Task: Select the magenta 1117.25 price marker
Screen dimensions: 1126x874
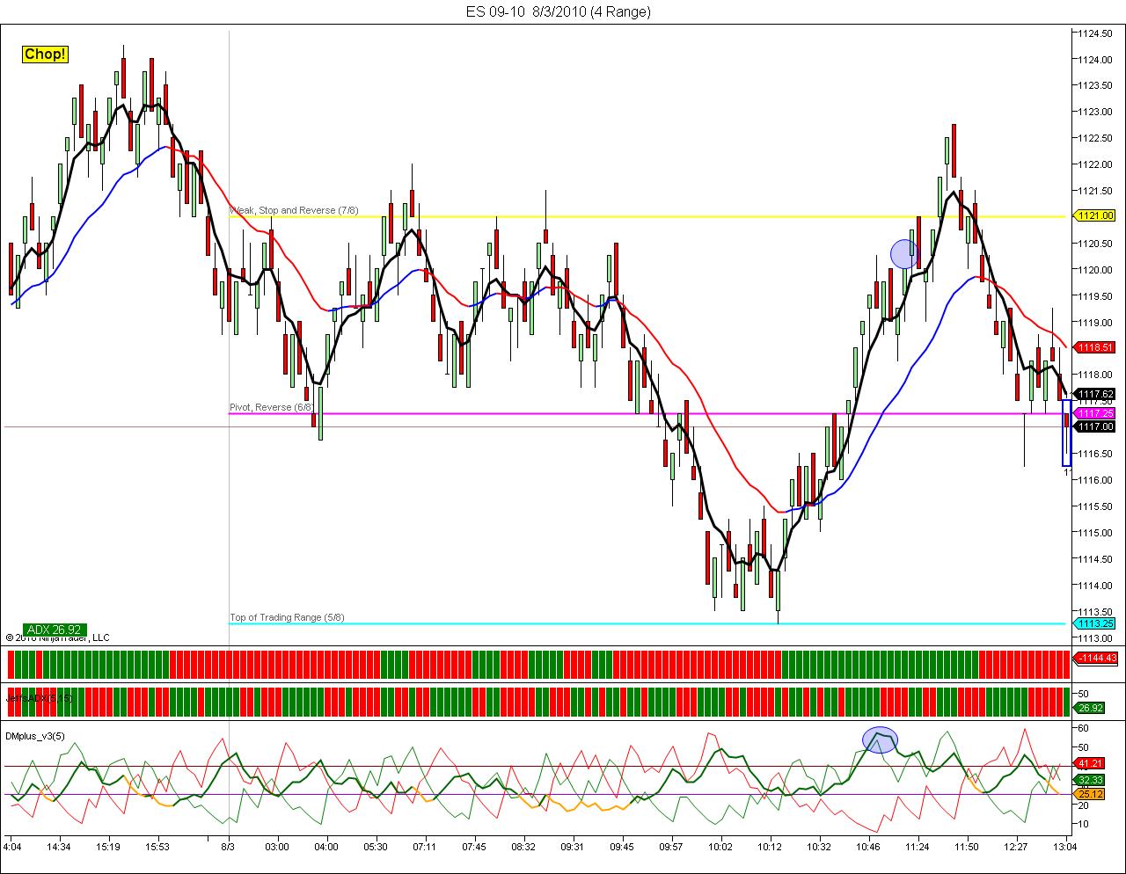Action: pyautogui.click(x=1095, y=413)
